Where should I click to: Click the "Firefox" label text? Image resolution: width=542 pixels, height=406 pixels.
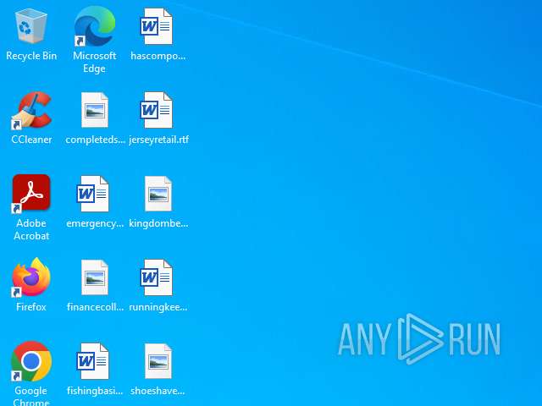[x=31, y=307]
